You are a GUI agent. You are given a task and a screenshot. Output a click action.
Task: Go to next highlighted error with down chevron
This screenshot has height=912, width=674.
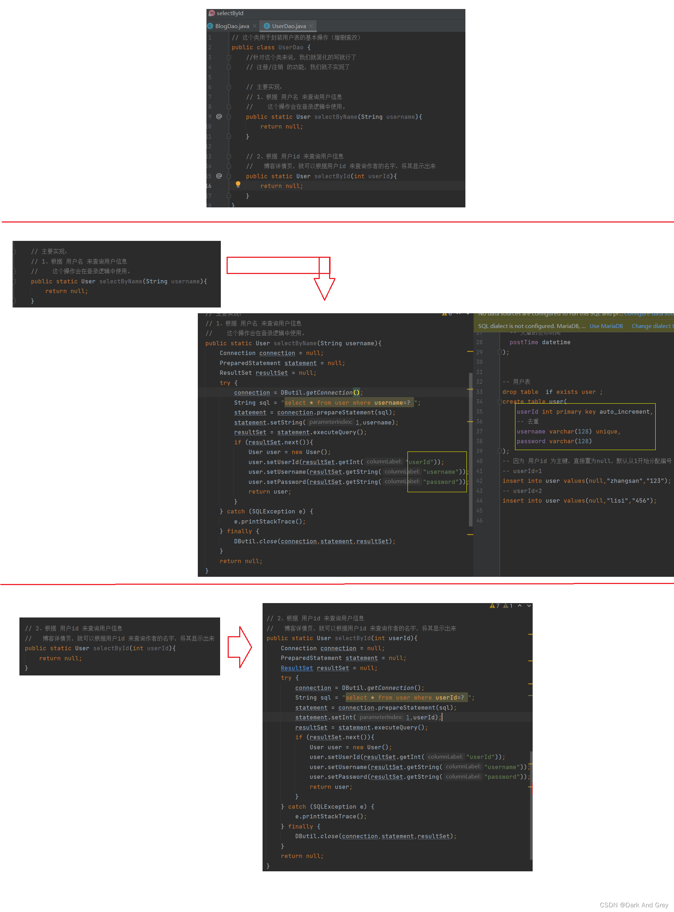tap(529, 606)
